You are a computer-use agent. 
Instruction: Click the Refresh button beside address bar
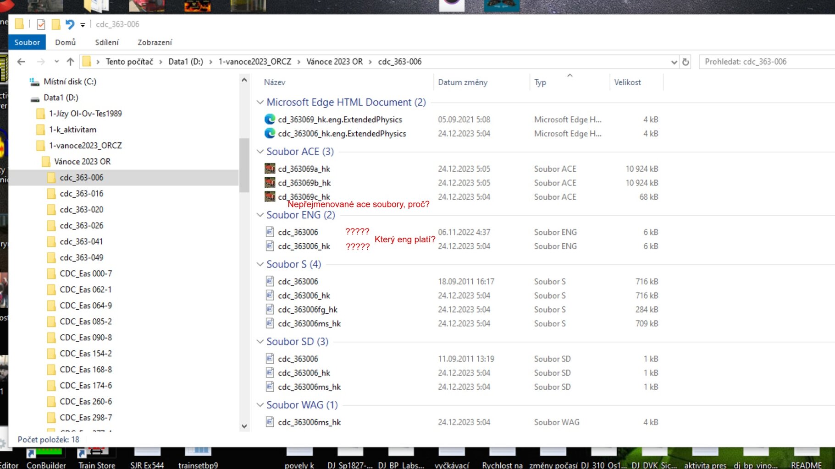(x=686, y=62)
